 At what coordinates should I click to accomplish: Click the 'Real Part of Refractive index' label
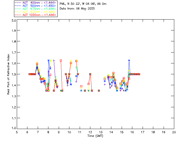[8, 74]
